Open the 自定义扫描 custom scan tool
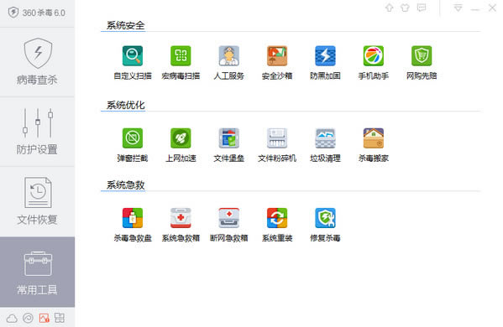 pyautogui.click(x=133, y=56)
